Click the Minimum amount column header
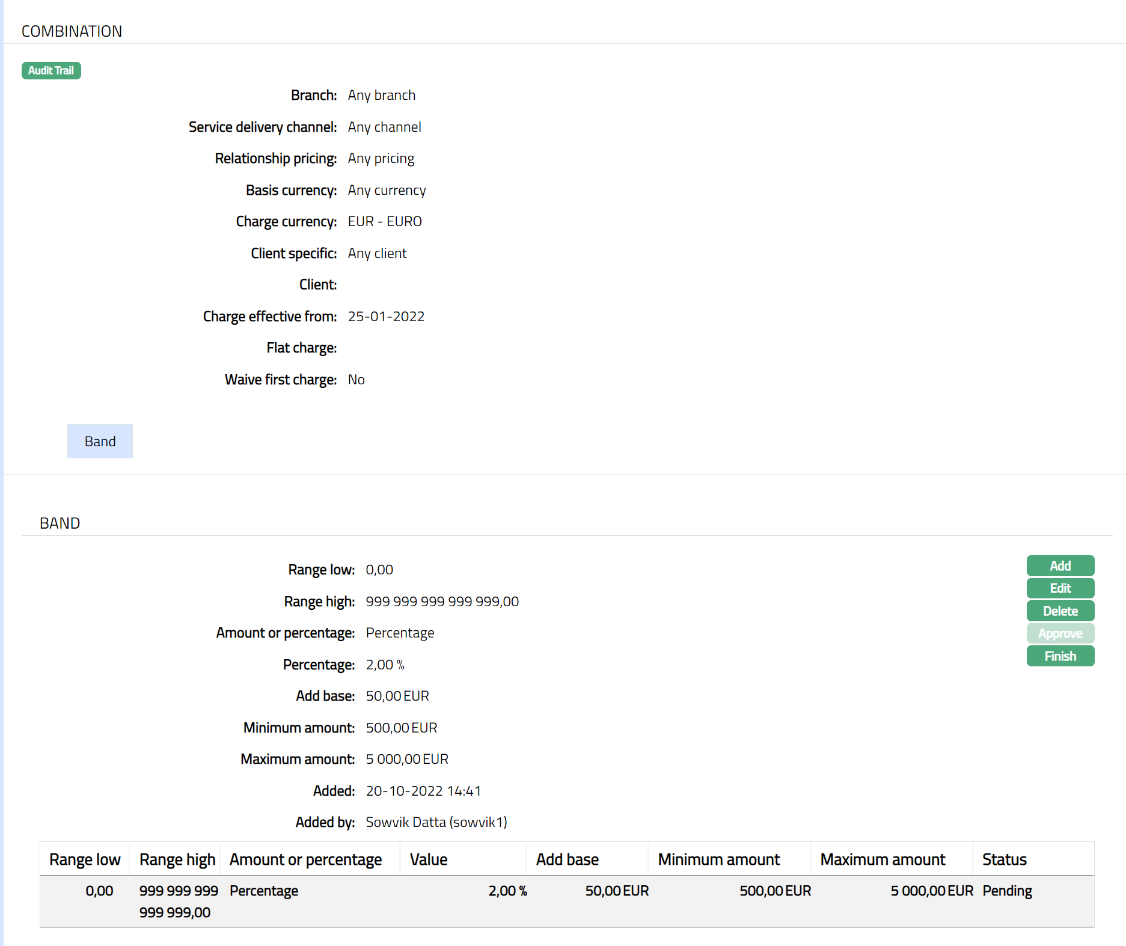Image resolution: width=1126 pixels, height=946 pixels. 718,859
